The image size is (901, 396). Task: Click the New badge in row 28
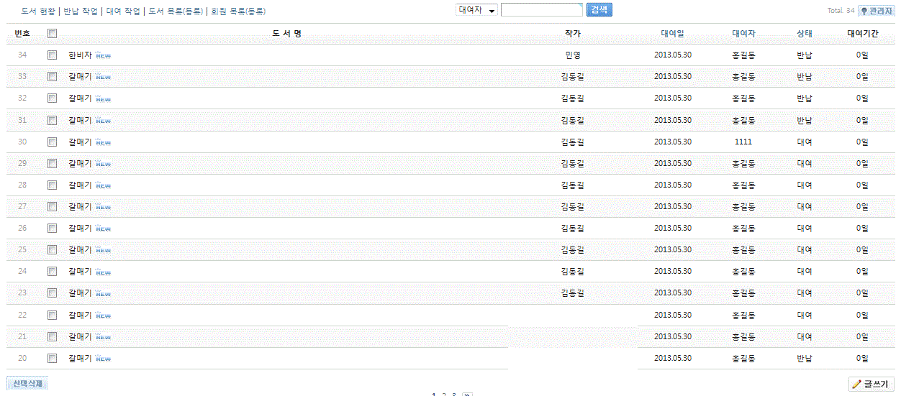click(x=103, y=185)
